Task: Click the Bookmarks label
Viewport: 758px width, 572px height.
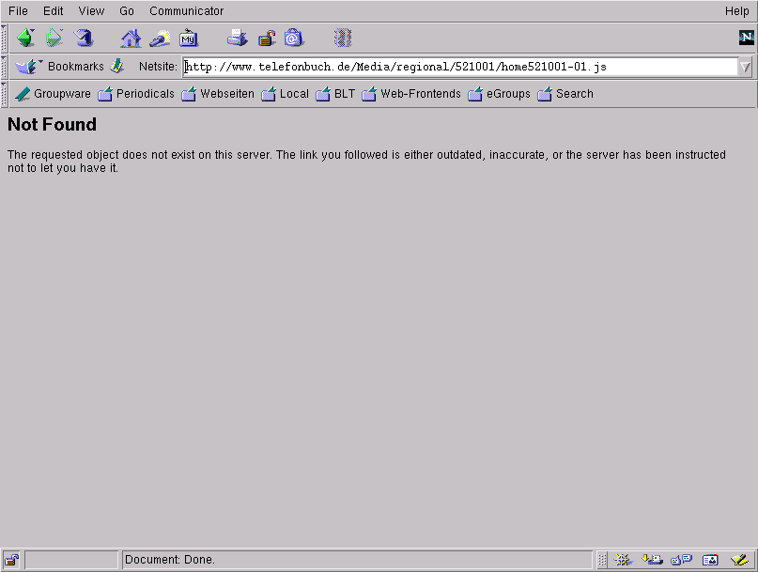Action: click(76, 67)
